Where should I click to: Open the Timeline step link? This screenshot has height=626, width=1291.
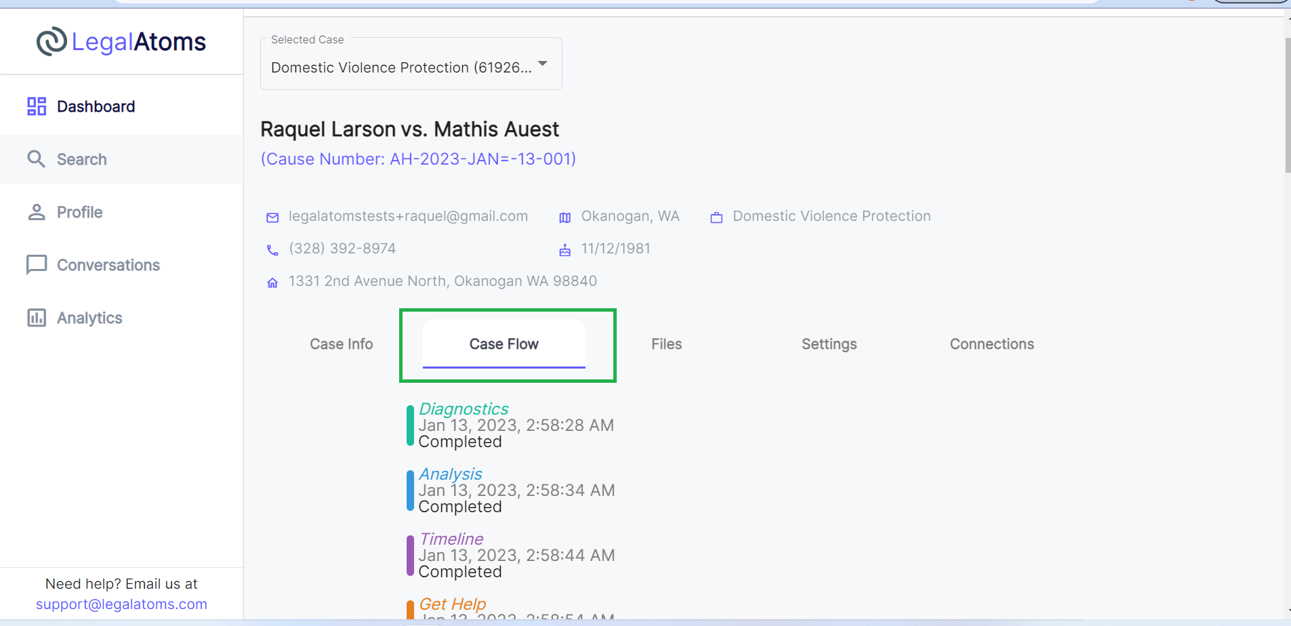[x=451, y=539]
